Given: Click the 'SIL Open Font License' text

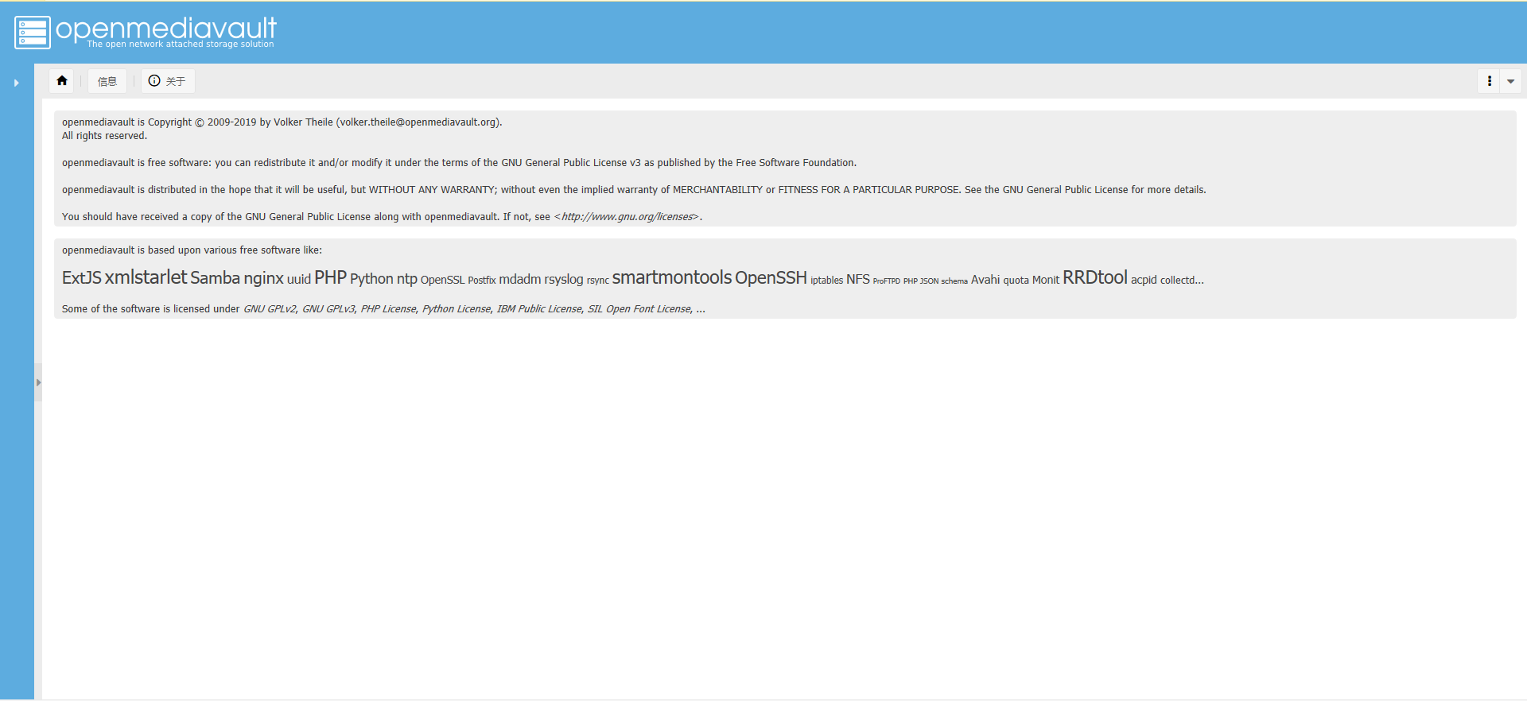Looking at the screenshot, I should coord(639,309).
